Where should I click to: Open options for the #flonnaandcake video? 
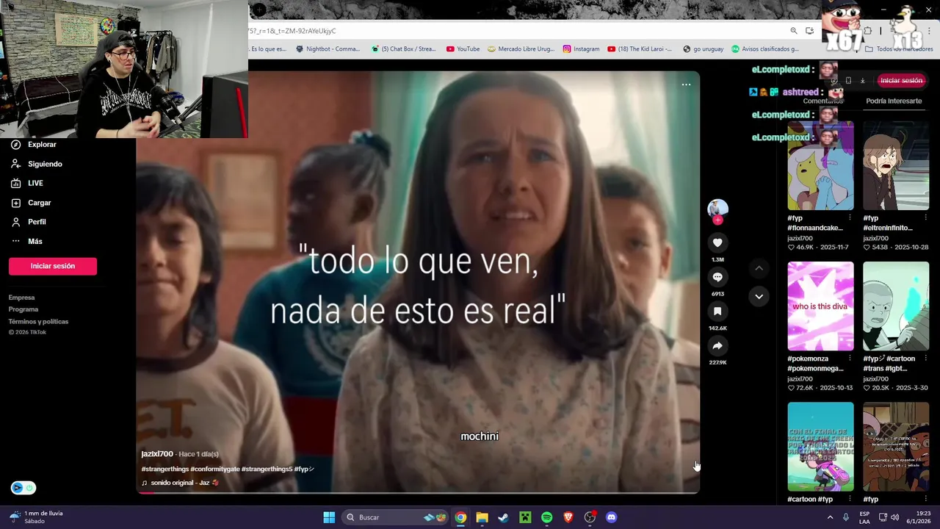850,218
